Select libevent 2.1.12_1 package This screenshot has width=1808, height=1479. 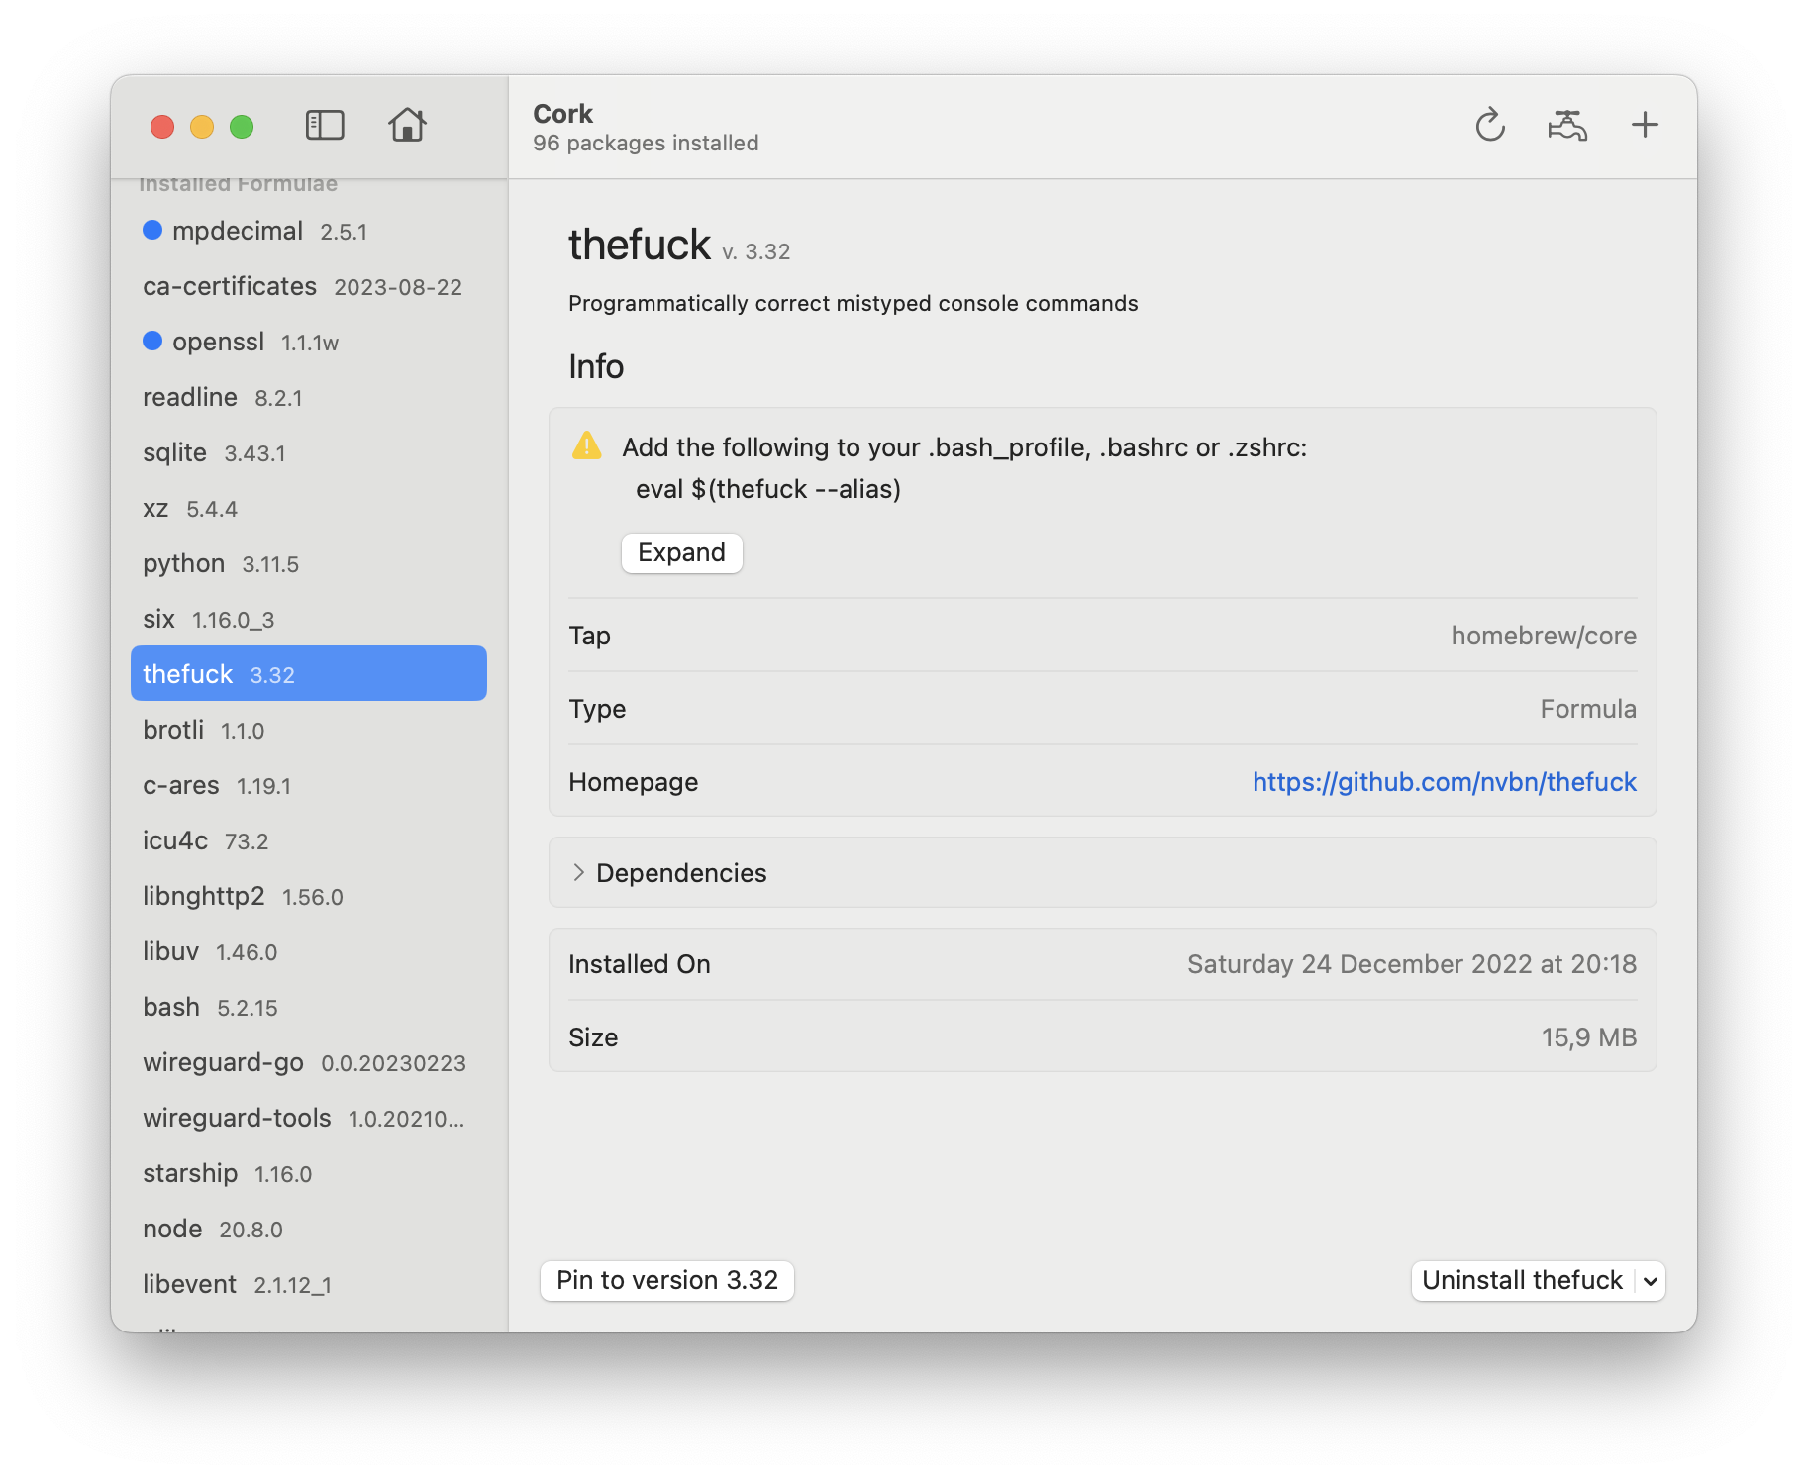(309, 1284)
